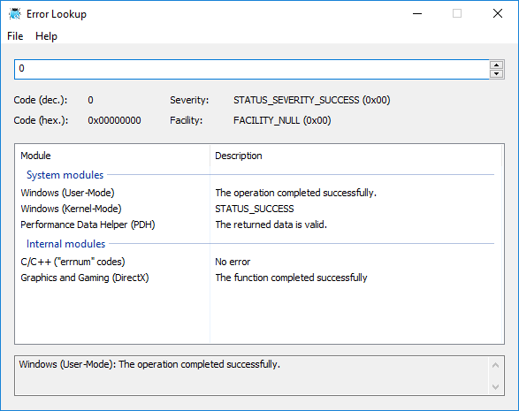The height and width of the screenshot is (411, 519).
Task: Select the Windows (User-Mode) row
Action: coord(259,193)
